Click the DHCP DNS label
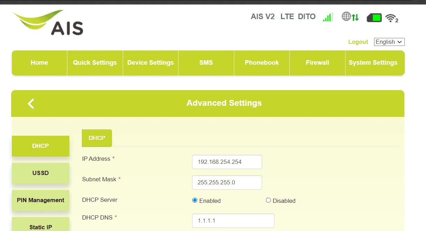Screen dimensions: 426x231 (x=97, y=217)
